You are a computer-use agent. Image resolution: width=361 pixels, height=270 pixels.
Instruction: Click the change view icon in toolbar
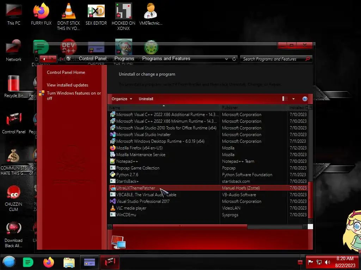coord(285,99)
